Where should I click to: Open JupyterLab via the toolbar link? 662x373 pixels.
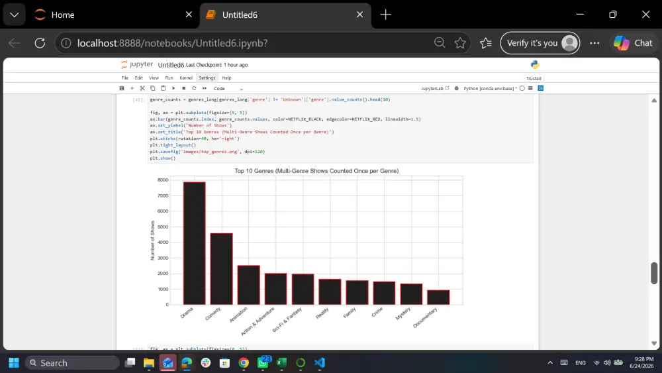435,88
